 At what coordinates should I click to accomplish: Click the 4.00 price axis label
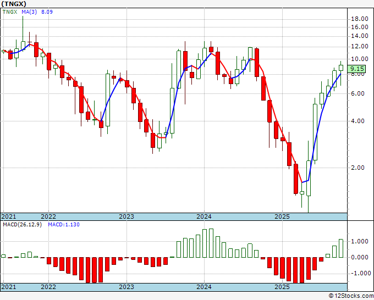pos(358,121)
